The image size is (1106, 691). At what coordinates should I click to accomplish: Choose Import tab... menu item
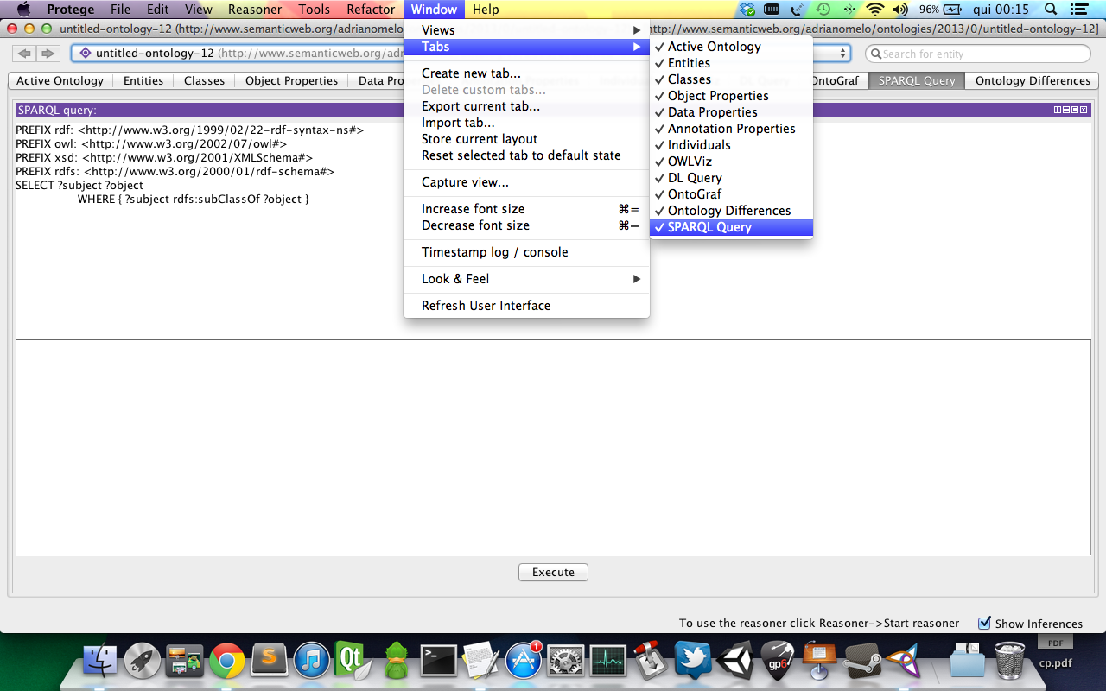click(x=526, y=123)
